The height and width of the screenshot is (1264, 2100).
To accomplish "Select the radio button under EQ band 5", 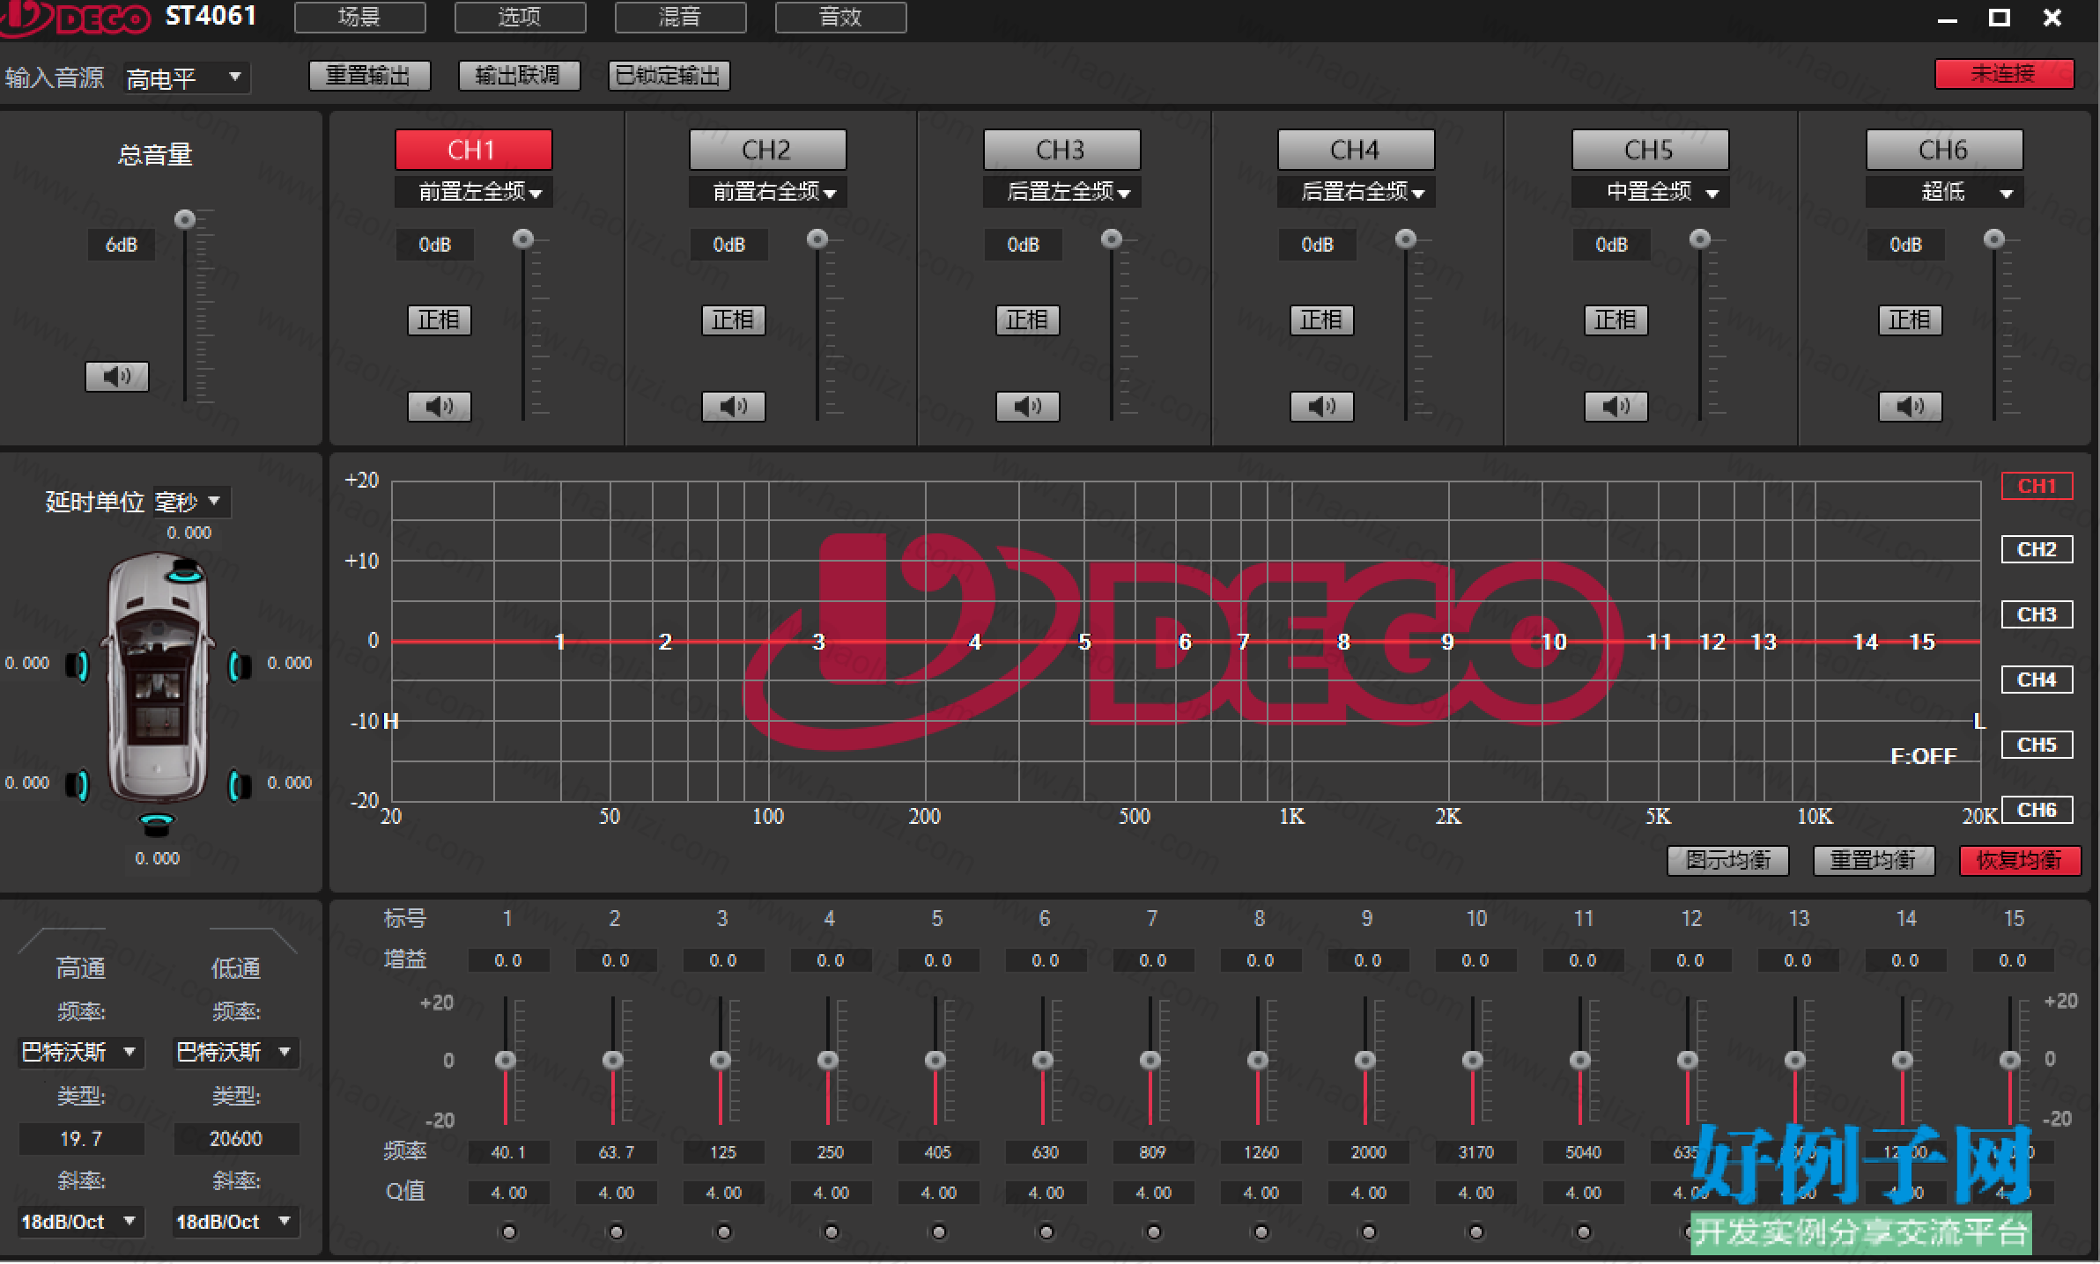I will (938, 1231).
